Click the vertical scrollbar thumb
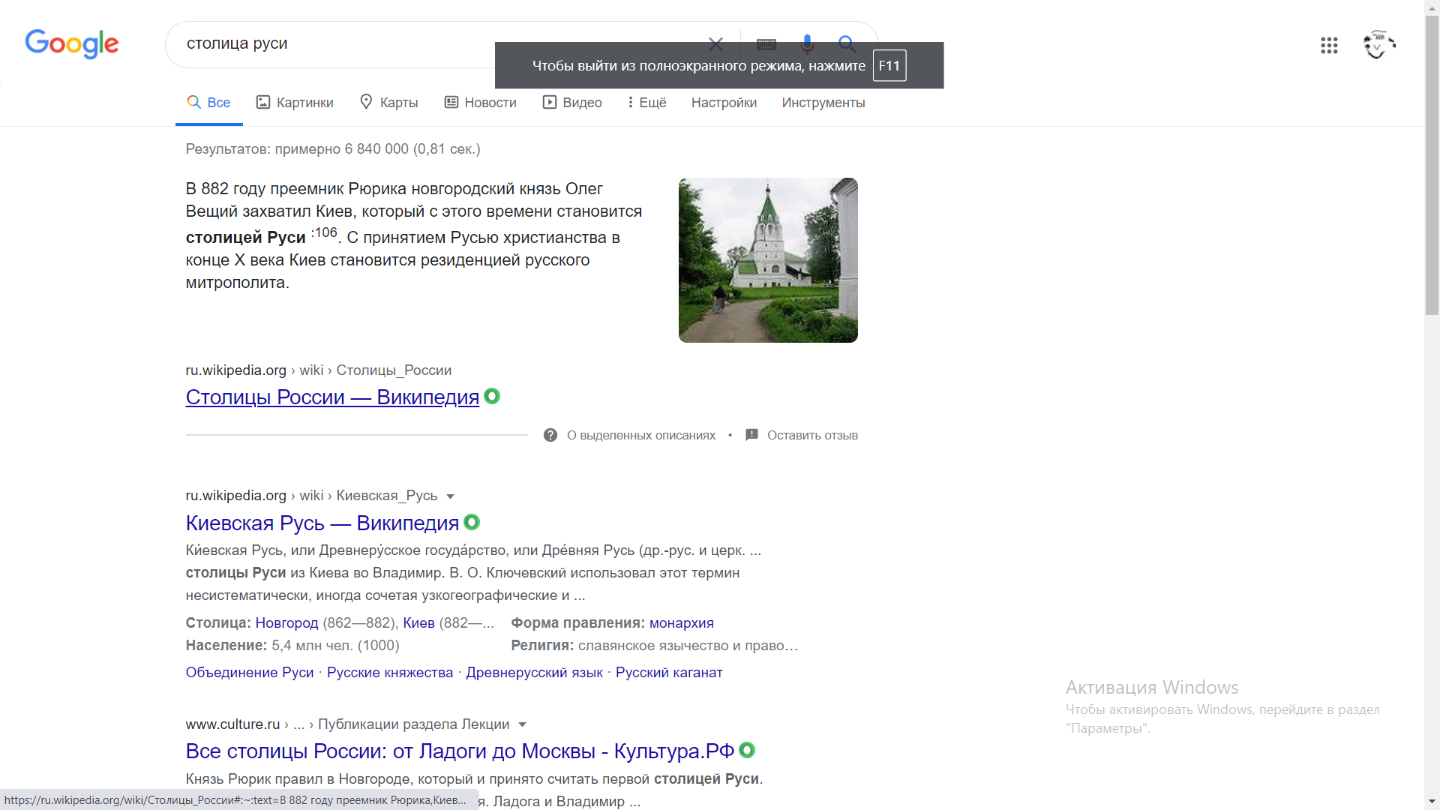This screenshot has width=1440, height=810. click(x=1432, y=165)
